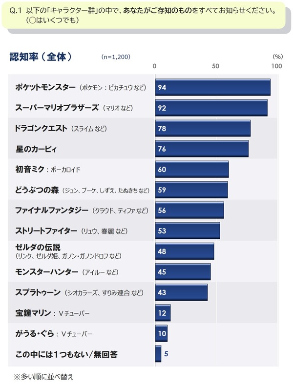
Task: Select the 星のカービィ bar valued 76
Action: pyautogui.click(x=202, y=149)
